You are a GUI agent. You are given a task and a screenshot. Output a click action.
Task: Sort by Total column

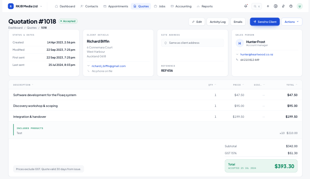(x=292, y=85)
